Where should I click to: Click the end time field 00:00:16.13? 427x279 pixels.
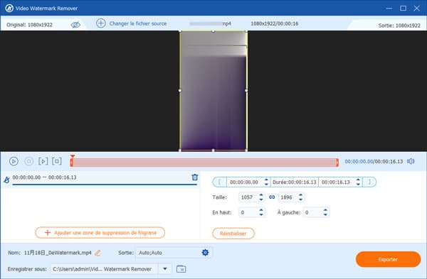tap(336, 182)
